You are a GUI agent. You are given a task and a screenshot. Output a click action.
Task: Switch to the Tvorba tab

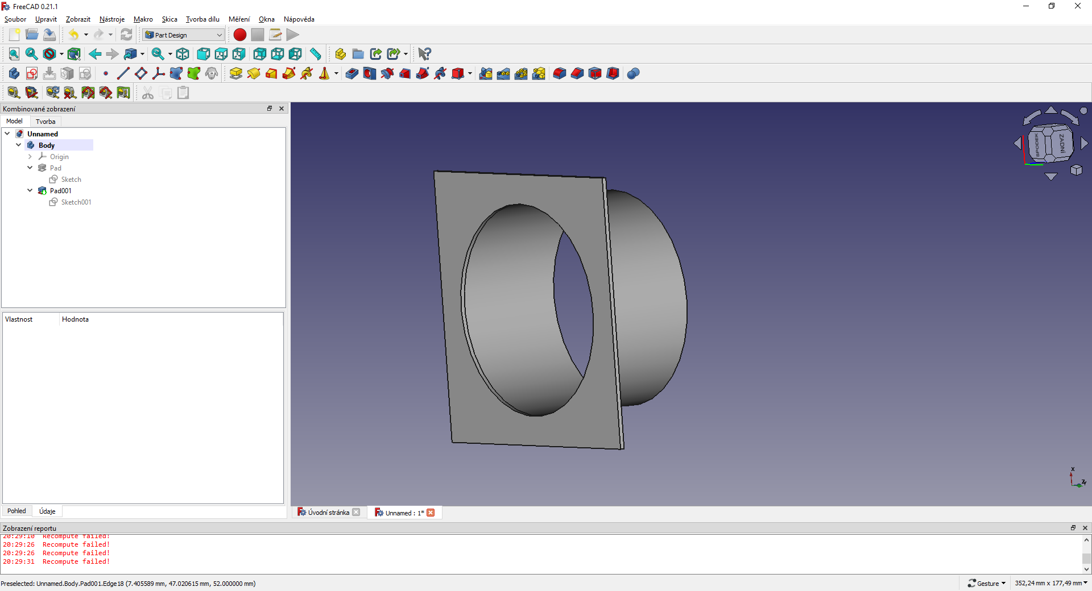(45, 121)
